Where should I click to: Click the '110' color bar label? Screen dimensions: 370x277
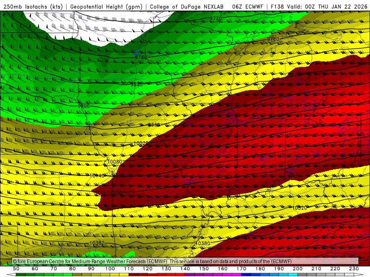(129, 269)
